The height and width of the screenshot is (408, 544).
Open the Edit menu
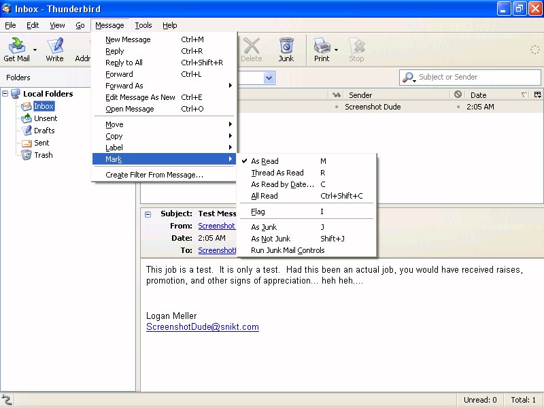33,25
